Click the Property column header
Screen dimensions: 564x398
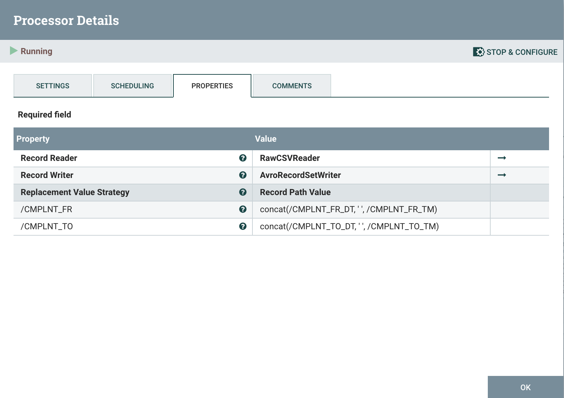click(33, 139)
